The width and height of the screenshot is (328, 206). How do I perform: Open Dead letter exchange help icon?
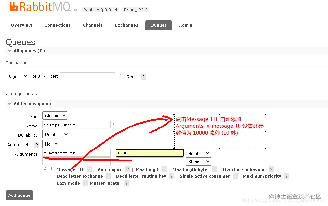[x=108, y=176]
